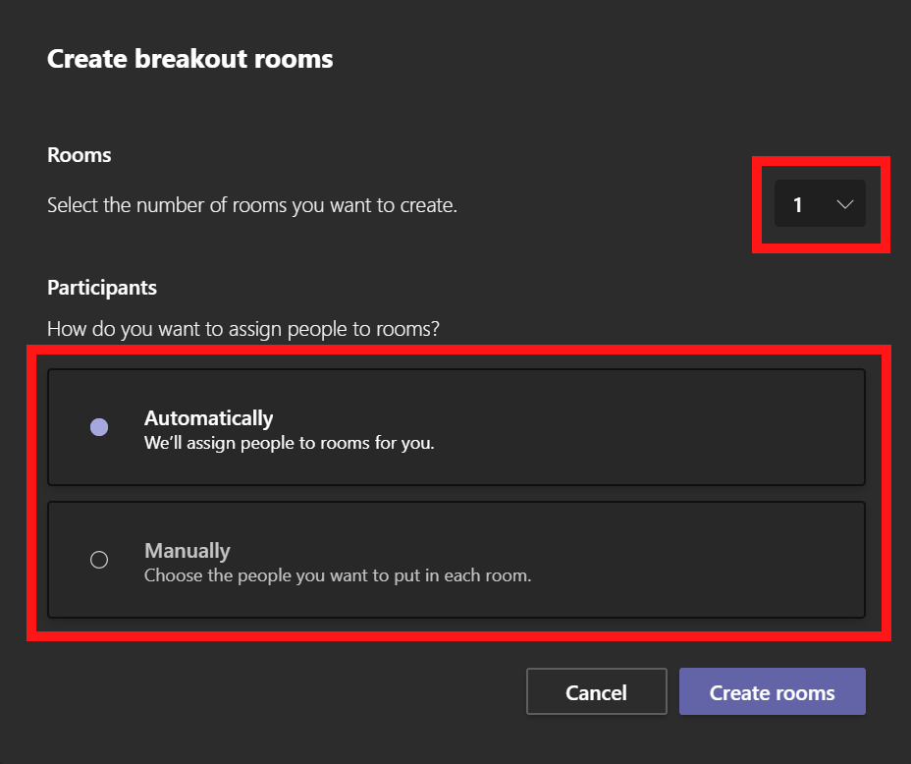Click the Manually option title text
This screenshot has width=911, height=764.
(x=187, y=551)
